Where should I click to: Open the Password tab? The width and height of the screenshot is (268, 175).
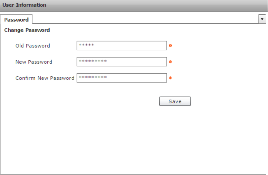pyautogui.click(x=16, y=20)
